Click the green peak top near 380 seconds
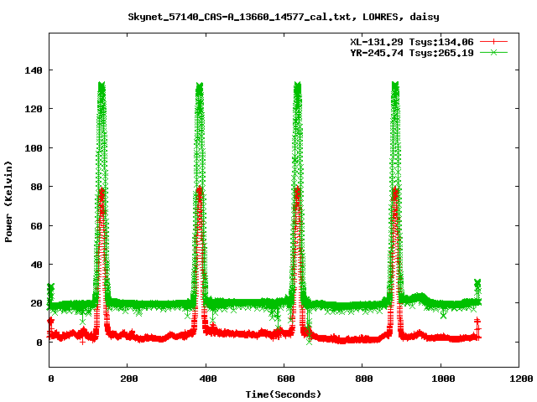This screenshot has width=537, height=402. (200, 85)
